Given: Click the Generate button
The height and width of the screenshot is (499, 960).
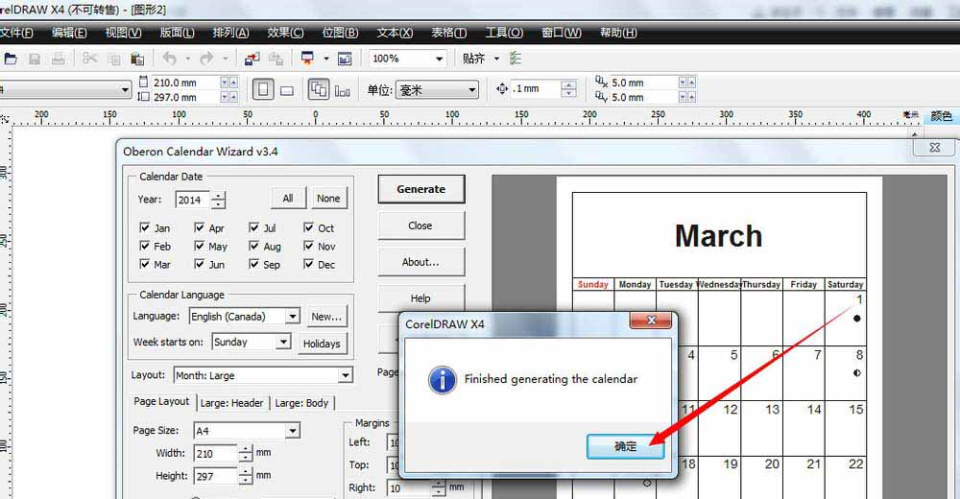Looking at the screenshot, I should tap(421, 189).
